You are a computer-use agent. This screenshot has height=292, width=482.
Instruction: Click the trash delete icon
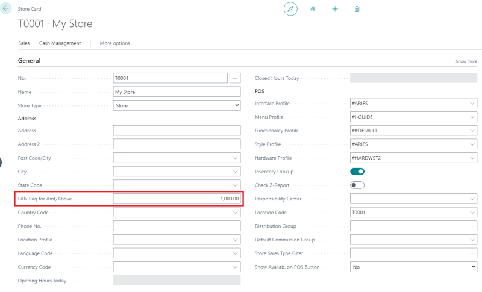coord(357,9)
